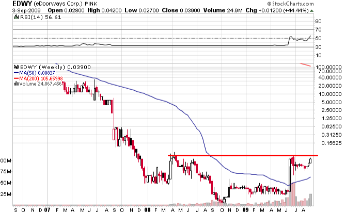Click the PINK exchange label
Image resolution: width=345 pixels, height=212 pixels.
click(91, 4)
